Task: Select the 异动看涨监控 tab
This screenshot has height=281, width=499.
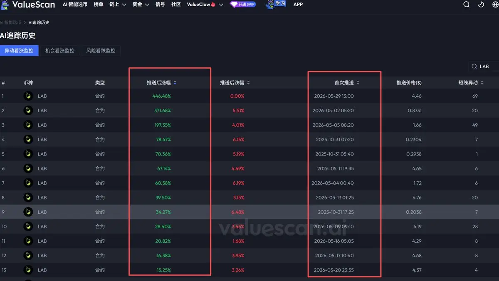Action: click(19, 51)
